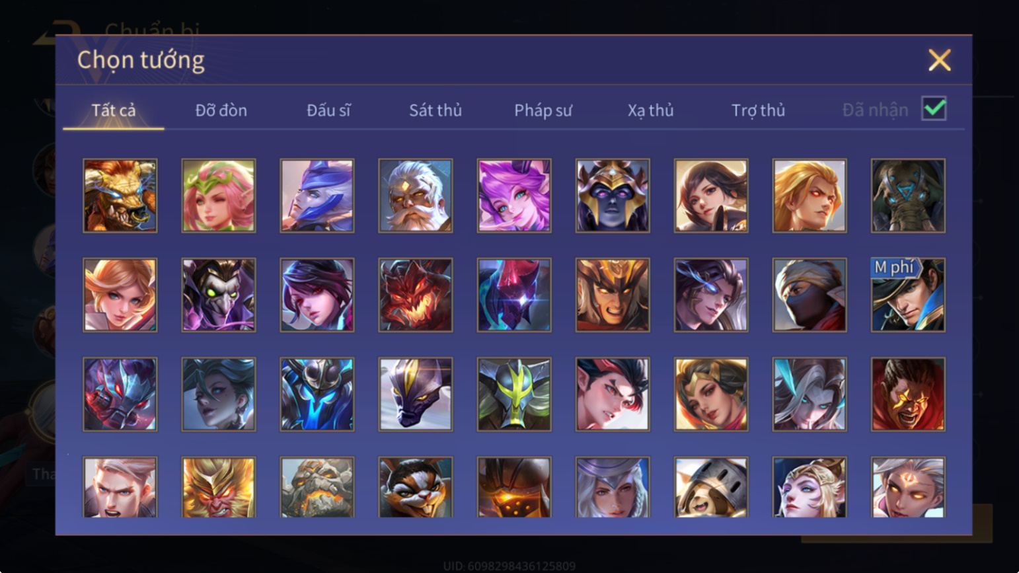The image size is (1019, 573).
Task: Close the 'Chọn tướng' dialog
Action: 939,60
